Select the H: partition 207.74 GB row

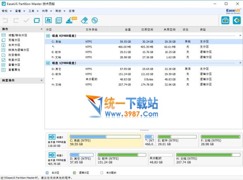[144, 85]
